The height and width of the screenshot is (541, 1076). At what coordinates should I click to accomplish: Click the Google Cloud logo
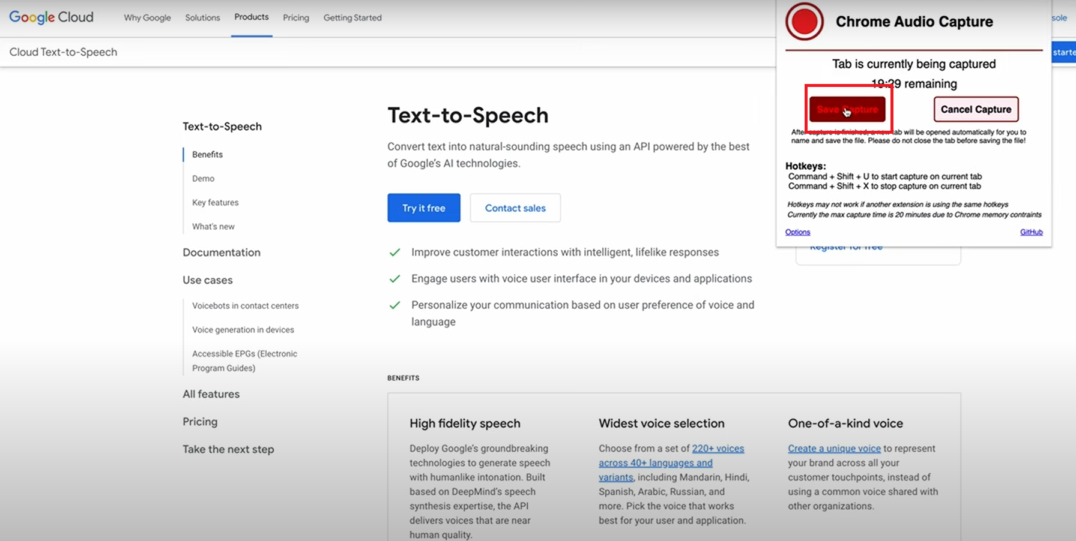tap(51, 17)
